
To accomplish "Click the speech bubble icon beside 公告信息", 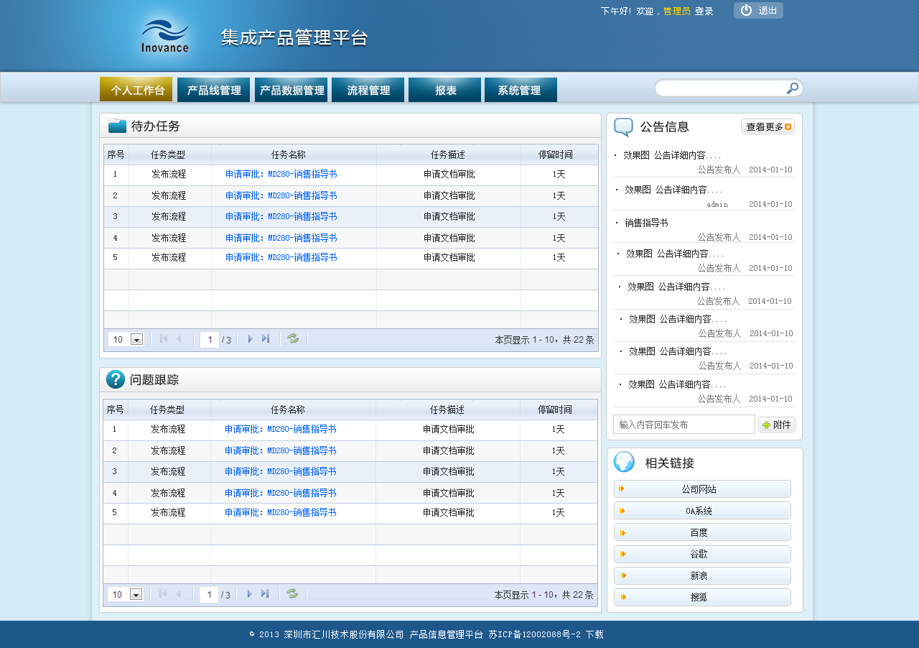I will (623, 127).
